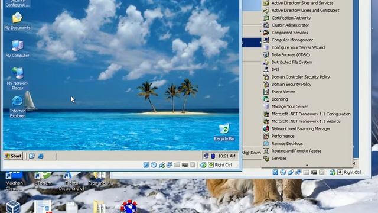Open Domain Security Policy

point(307,84)
